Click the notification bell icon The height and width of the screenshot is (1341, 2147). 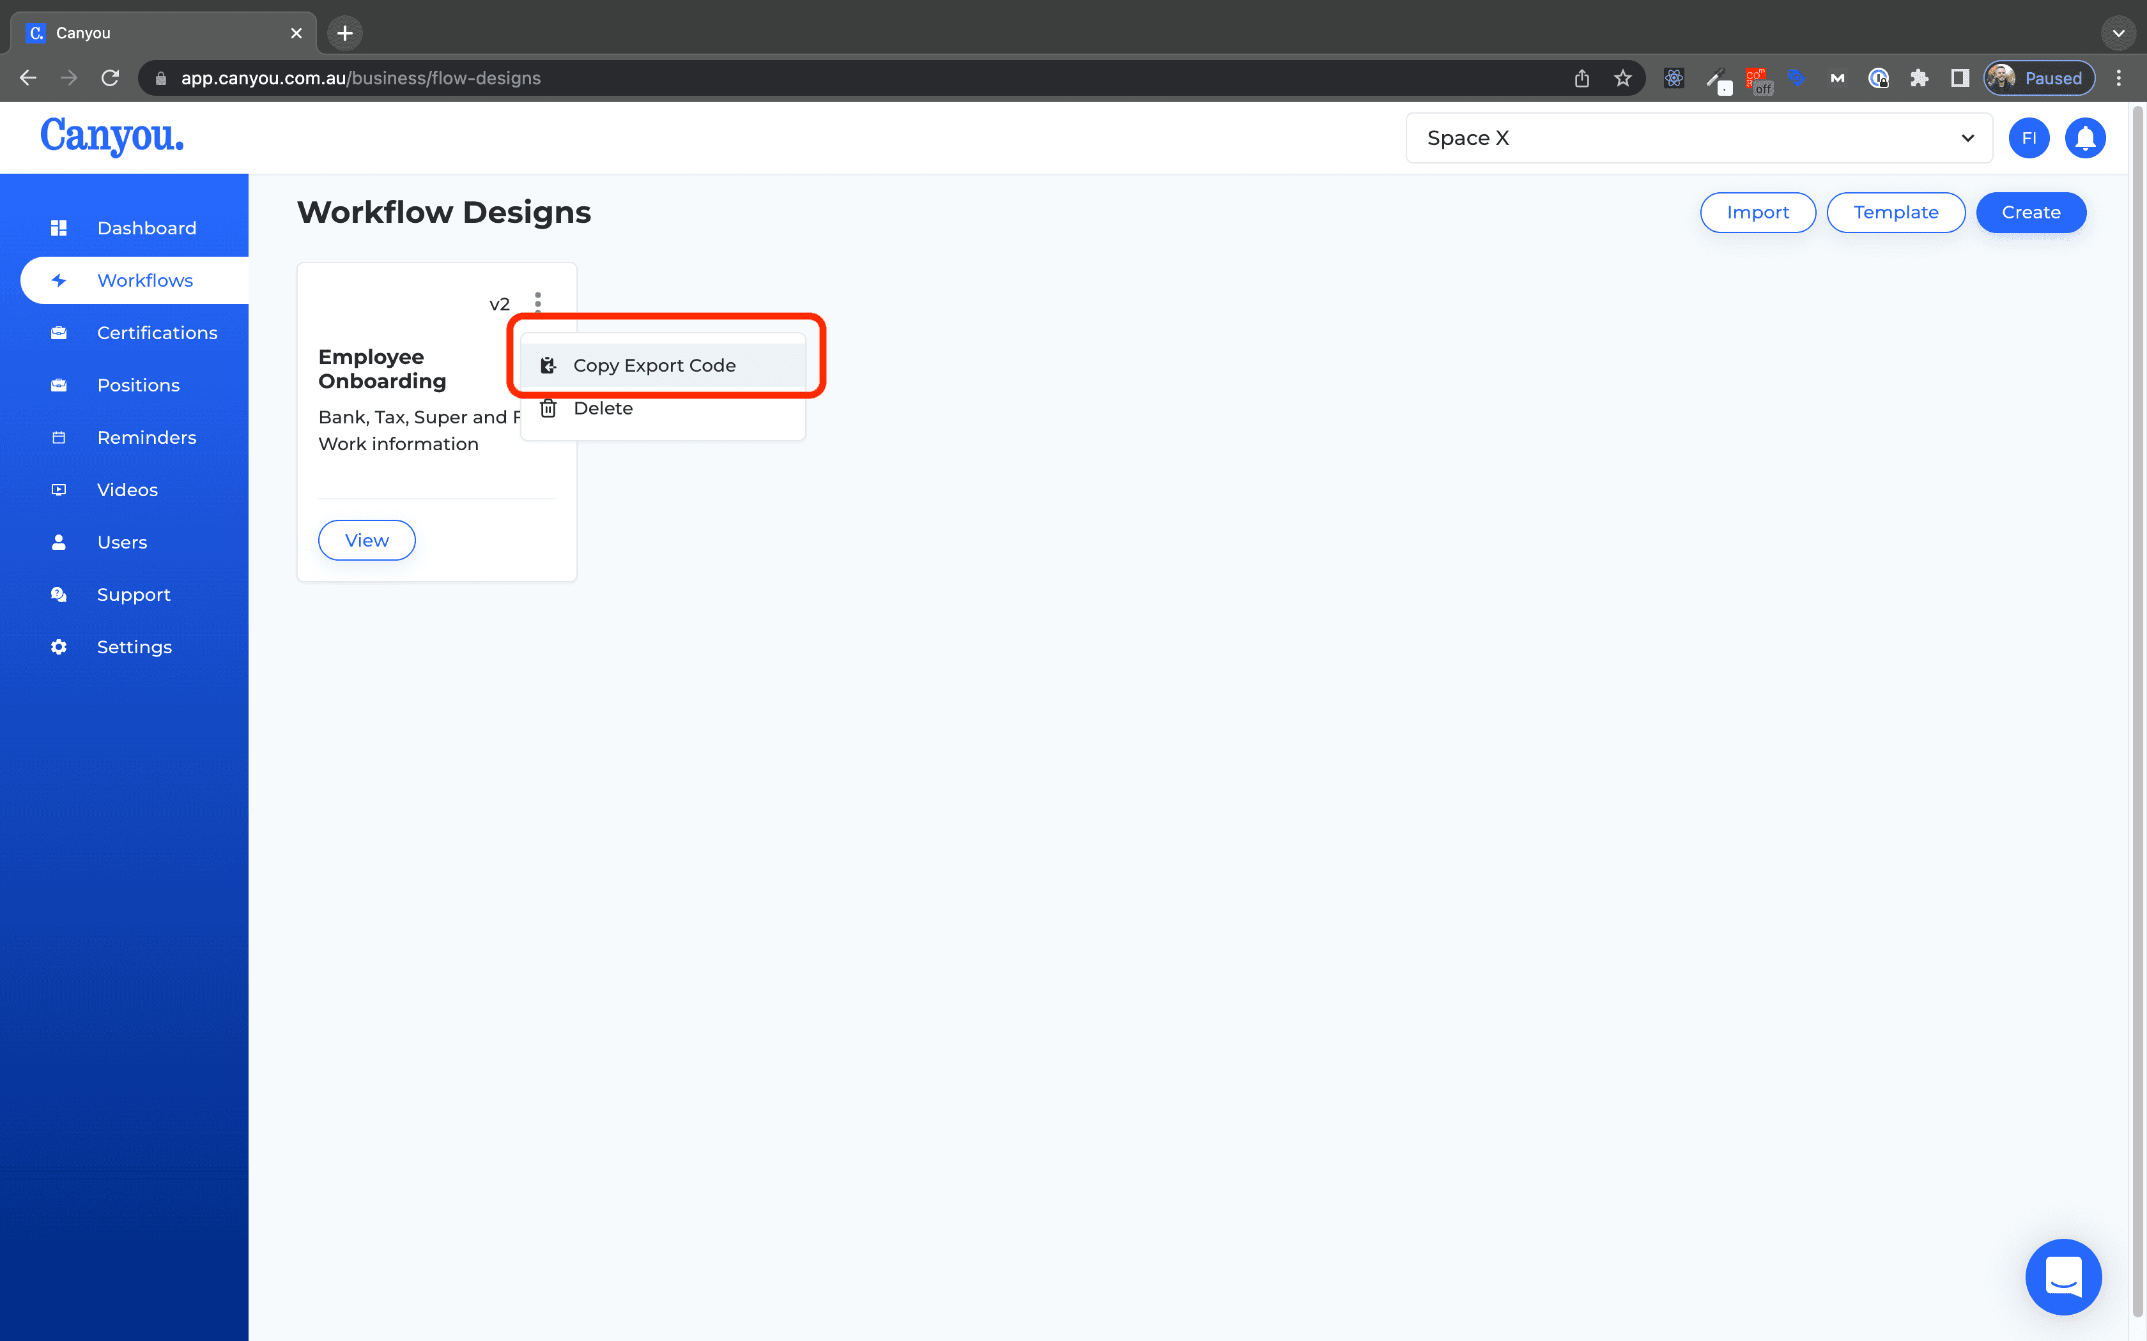(x=2087, y=137)
